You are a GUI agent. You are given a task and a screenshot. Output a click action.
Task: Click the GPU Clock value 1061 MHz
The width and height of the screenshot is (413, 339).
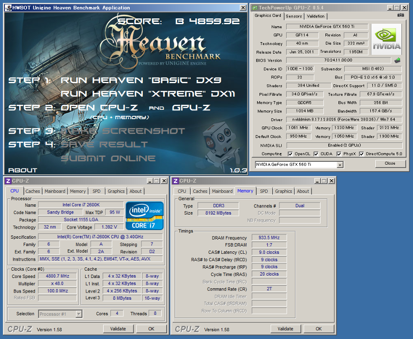point(298,128)
